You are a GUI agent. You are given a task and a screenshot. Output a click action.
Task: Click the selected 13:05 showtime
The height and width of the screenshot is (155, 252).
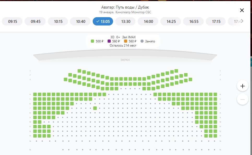pyautogui.click(x=103, y=22)
